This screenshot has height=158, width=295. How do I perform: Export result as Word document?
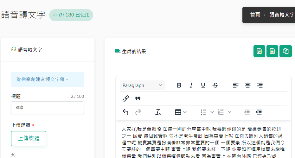pos(259,51)
